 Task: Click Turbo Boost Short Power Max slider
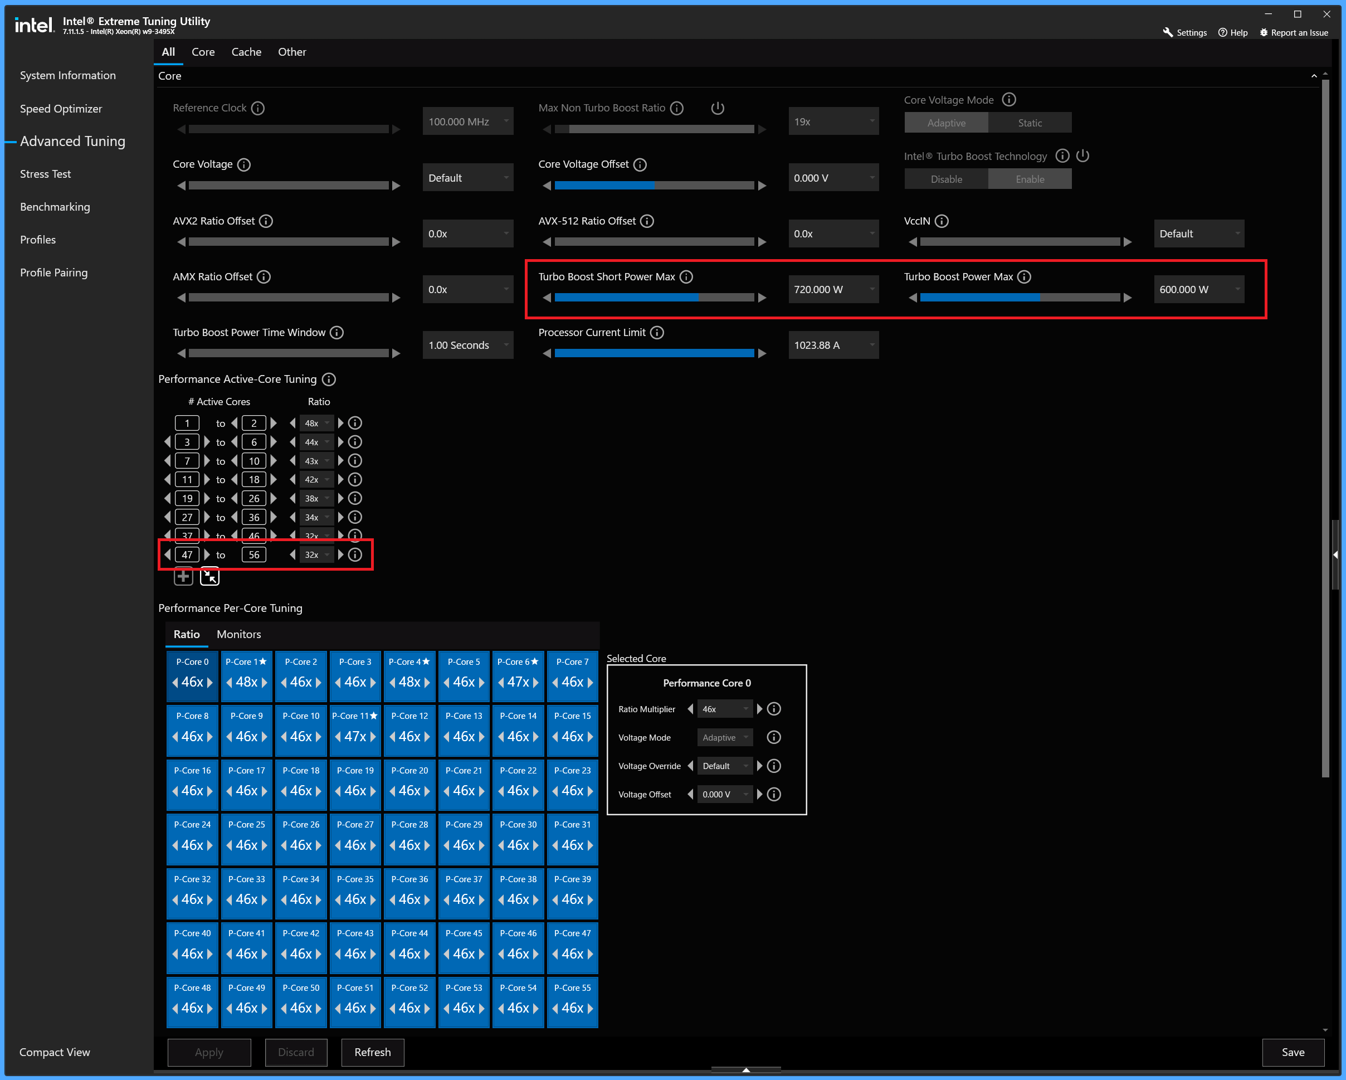click(654, 298)
